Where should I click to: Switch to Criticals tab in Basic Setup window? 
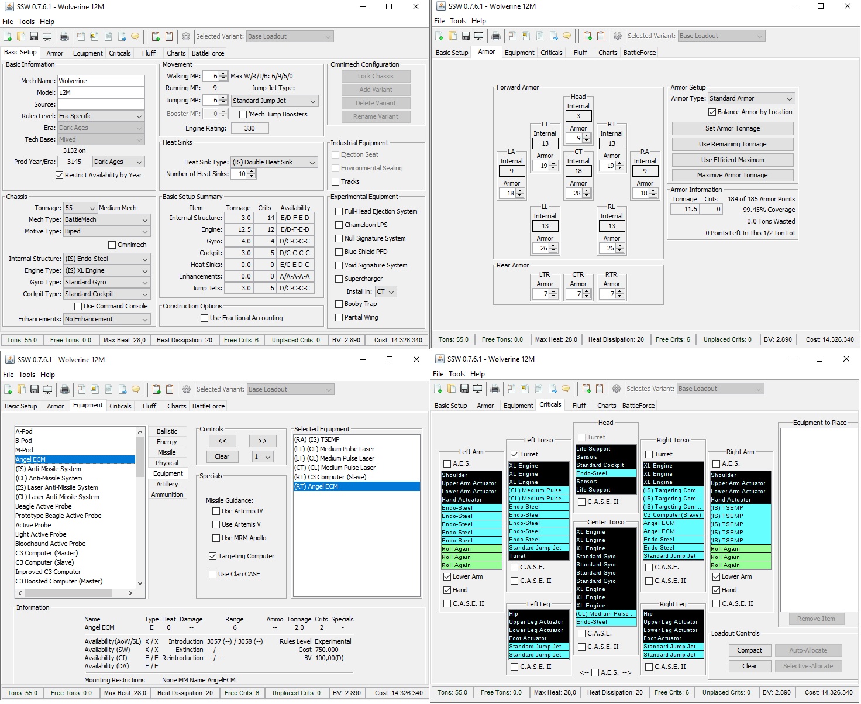(120, 53)
